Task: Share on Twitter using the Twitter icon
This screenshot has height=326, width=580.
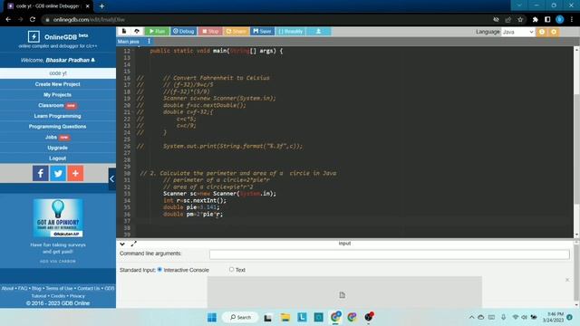Action: (x=58, y=173)
